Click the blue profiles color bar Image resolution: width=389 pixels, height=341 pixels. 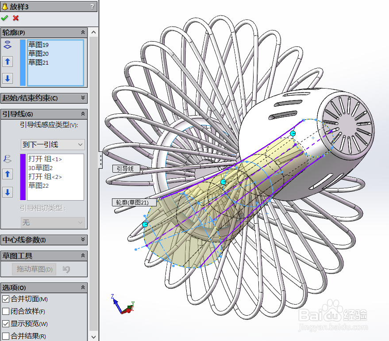click(x=23, y=63)
